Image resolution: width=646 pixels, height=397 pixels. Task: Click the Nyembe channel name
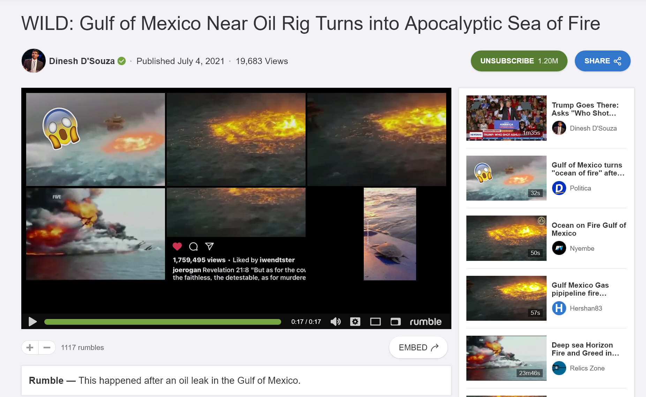582,248
